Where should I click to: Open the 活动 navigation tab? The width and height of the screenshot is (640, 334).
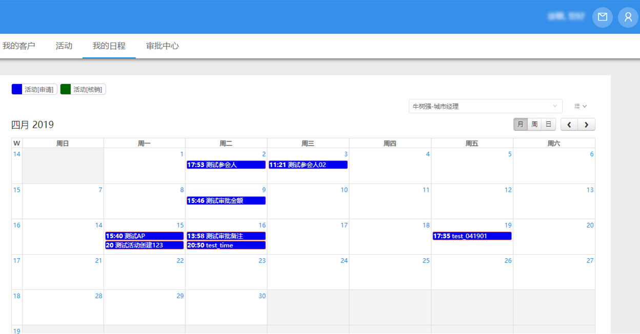64,46
